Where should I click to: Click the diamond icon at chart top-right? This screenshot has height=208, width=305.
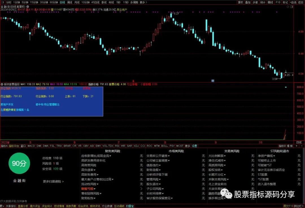pos(288,6)
